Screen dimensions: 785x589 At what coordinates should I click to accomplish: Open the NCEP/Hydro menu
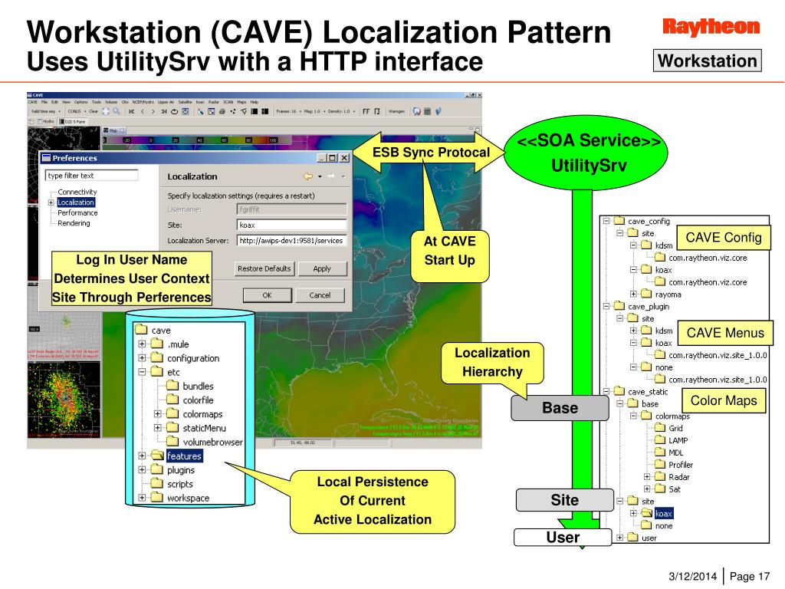(x=143, y=102)
